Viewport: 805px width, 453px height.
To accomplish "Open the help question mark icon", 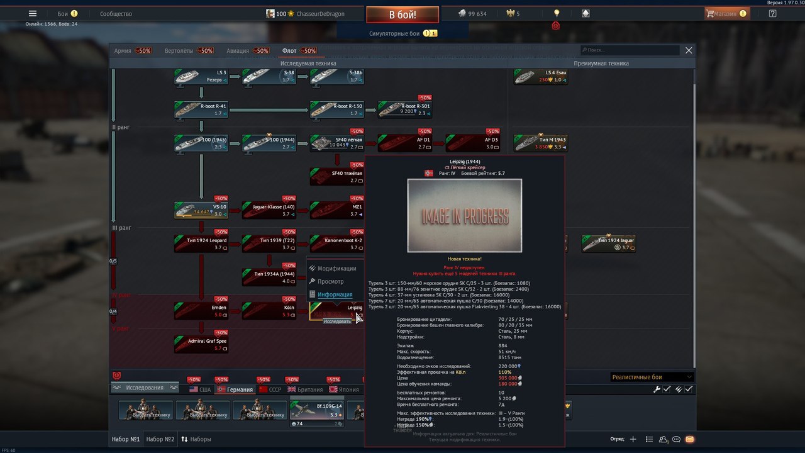I will pos(773,13).
